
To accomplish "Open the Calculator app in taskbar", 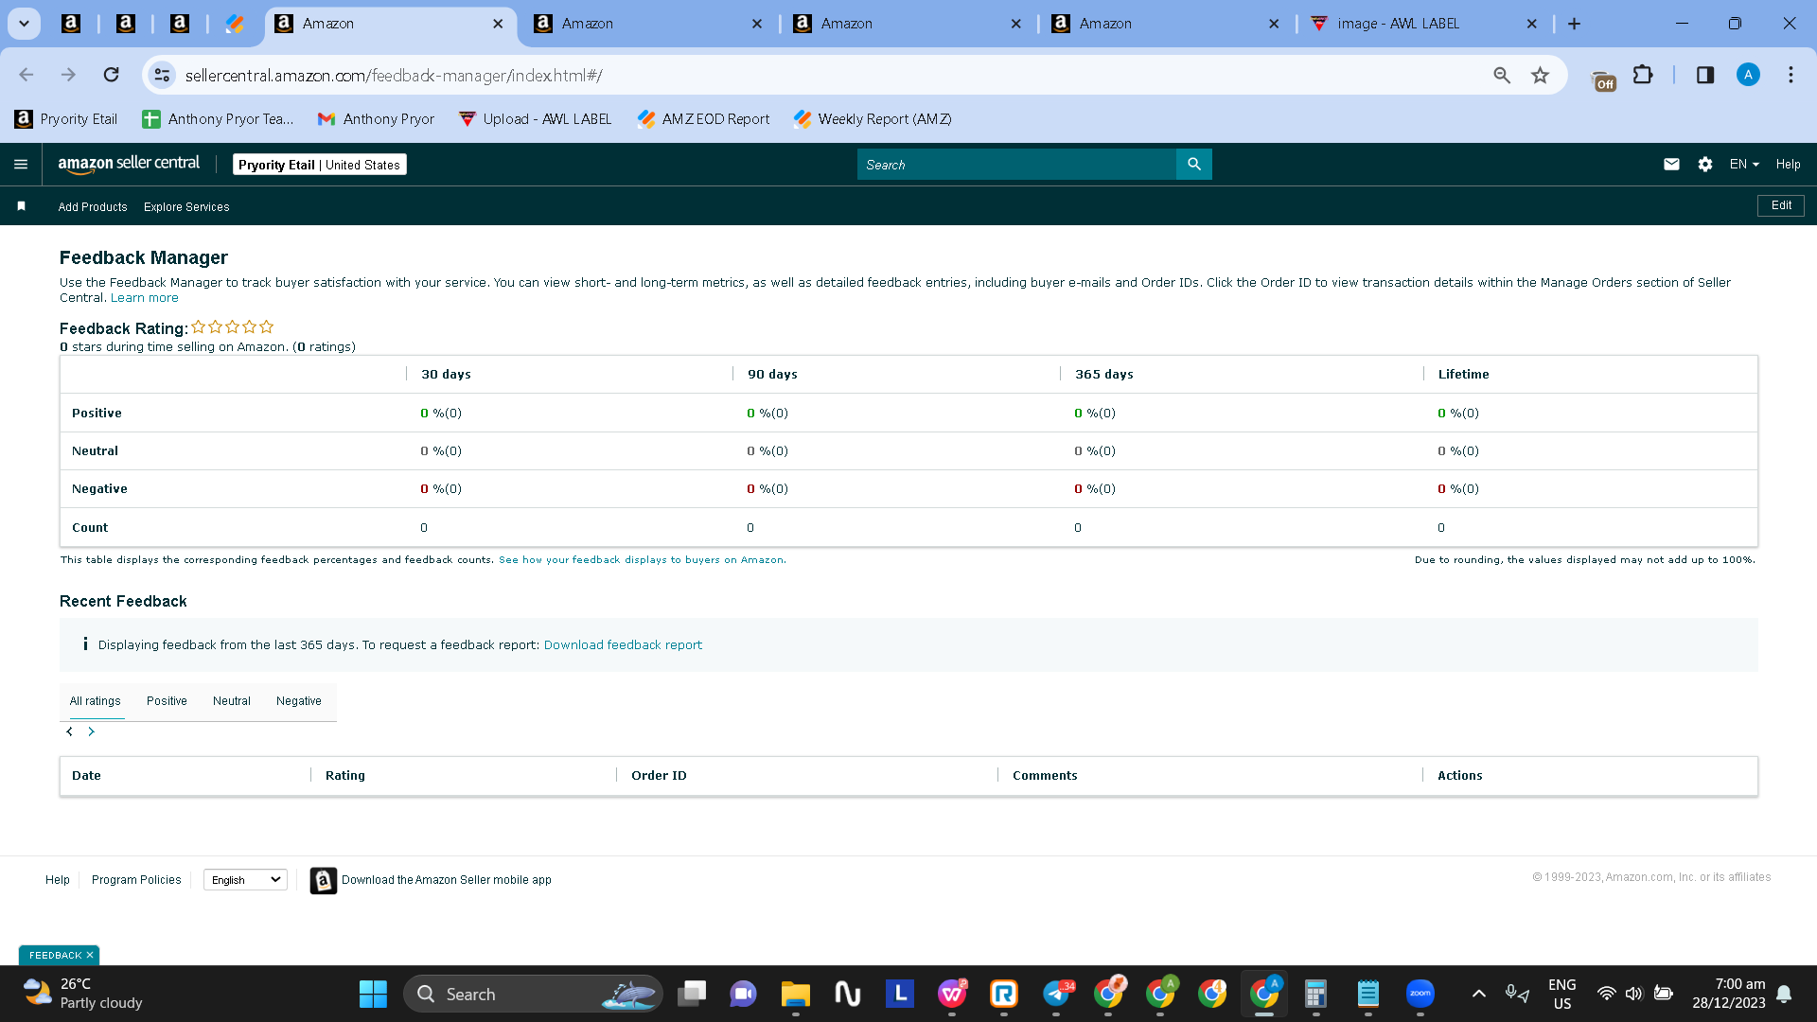I will (1315, 994).
